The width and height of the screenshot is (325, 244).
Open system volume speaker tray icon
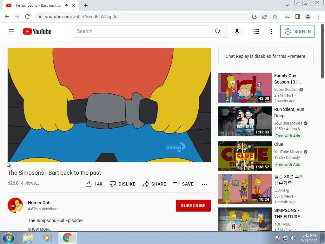point(293,238)
